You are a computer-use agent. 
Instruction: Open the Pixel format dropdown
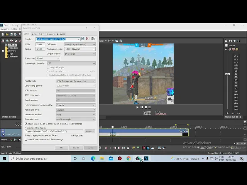point(76,81)
